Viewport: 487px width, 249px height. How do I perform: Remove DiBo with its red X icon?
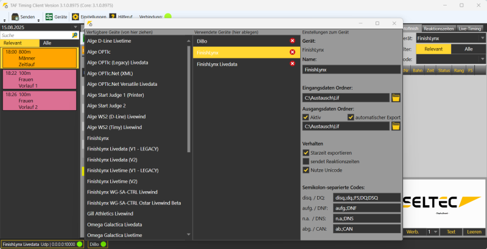[293, 41]
